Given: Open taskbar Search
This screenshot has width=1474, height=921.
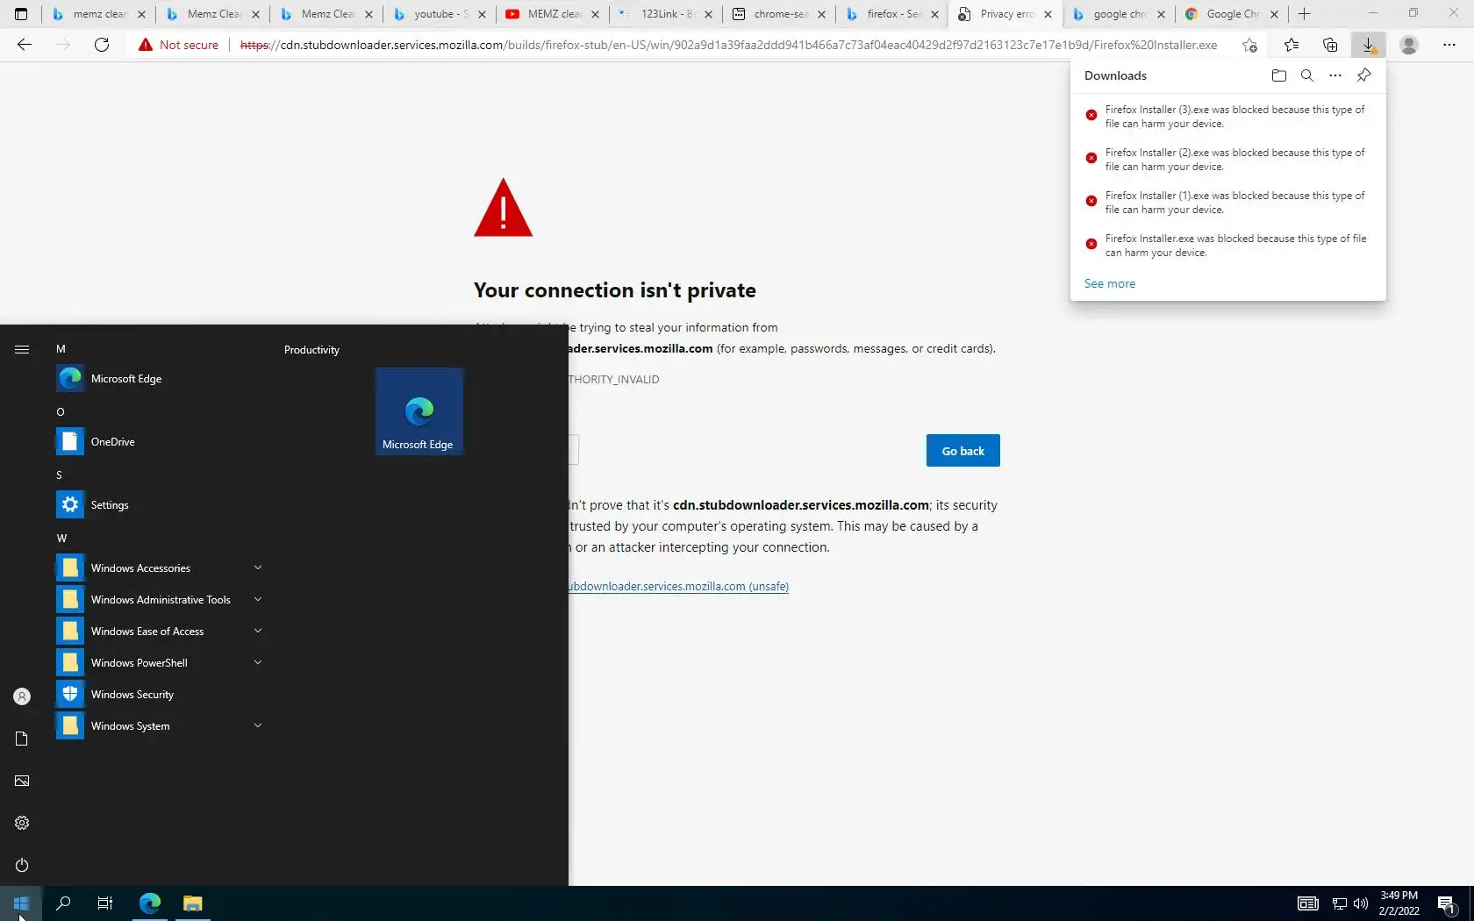Looking at the screenshot, I should click(x=63, y=903).
